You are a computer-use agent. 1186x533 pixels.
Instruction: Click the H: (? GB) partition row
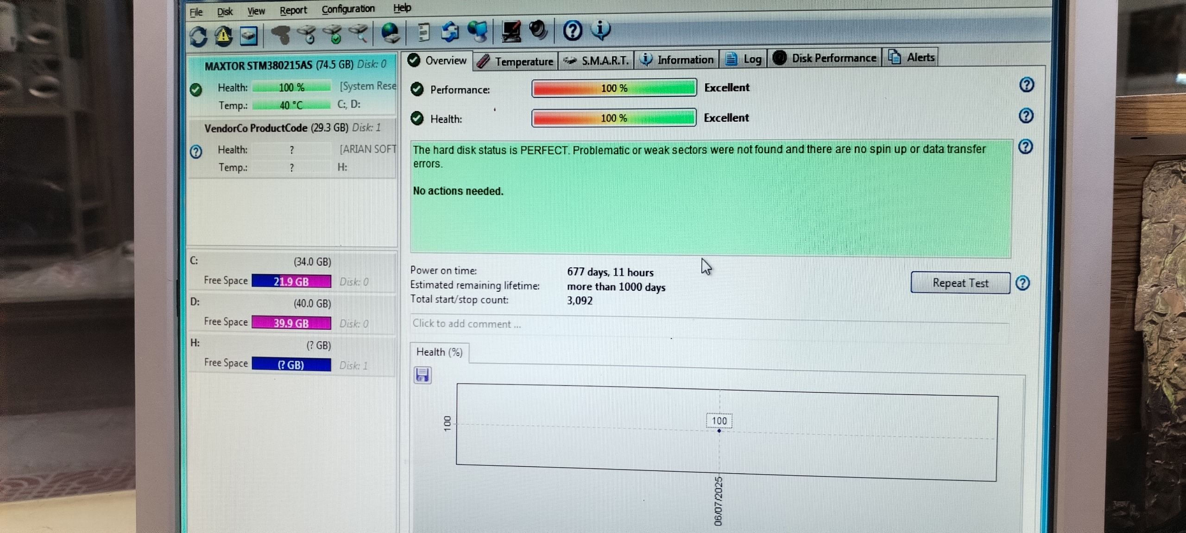292,355
